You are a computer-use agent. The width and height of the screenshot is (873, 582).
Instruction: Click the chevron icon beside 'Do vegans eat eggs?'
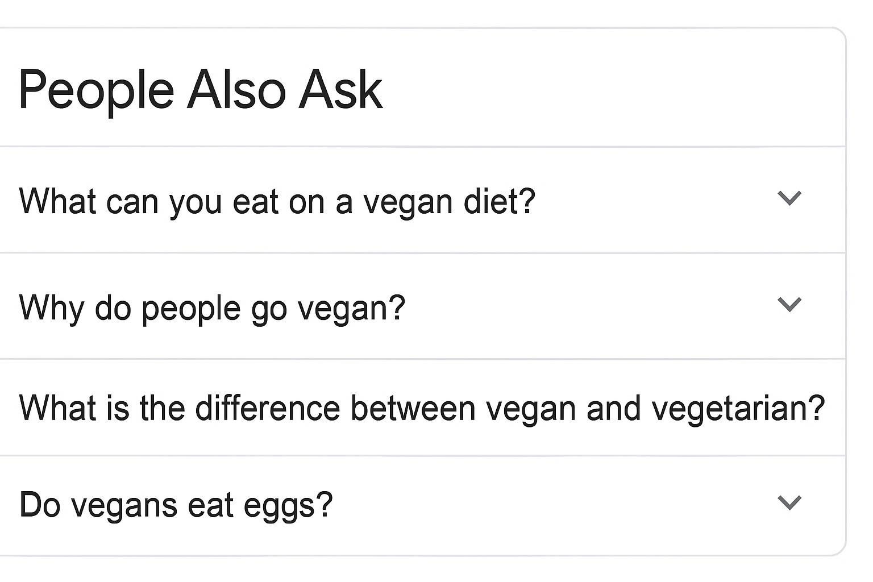point(789,502)
